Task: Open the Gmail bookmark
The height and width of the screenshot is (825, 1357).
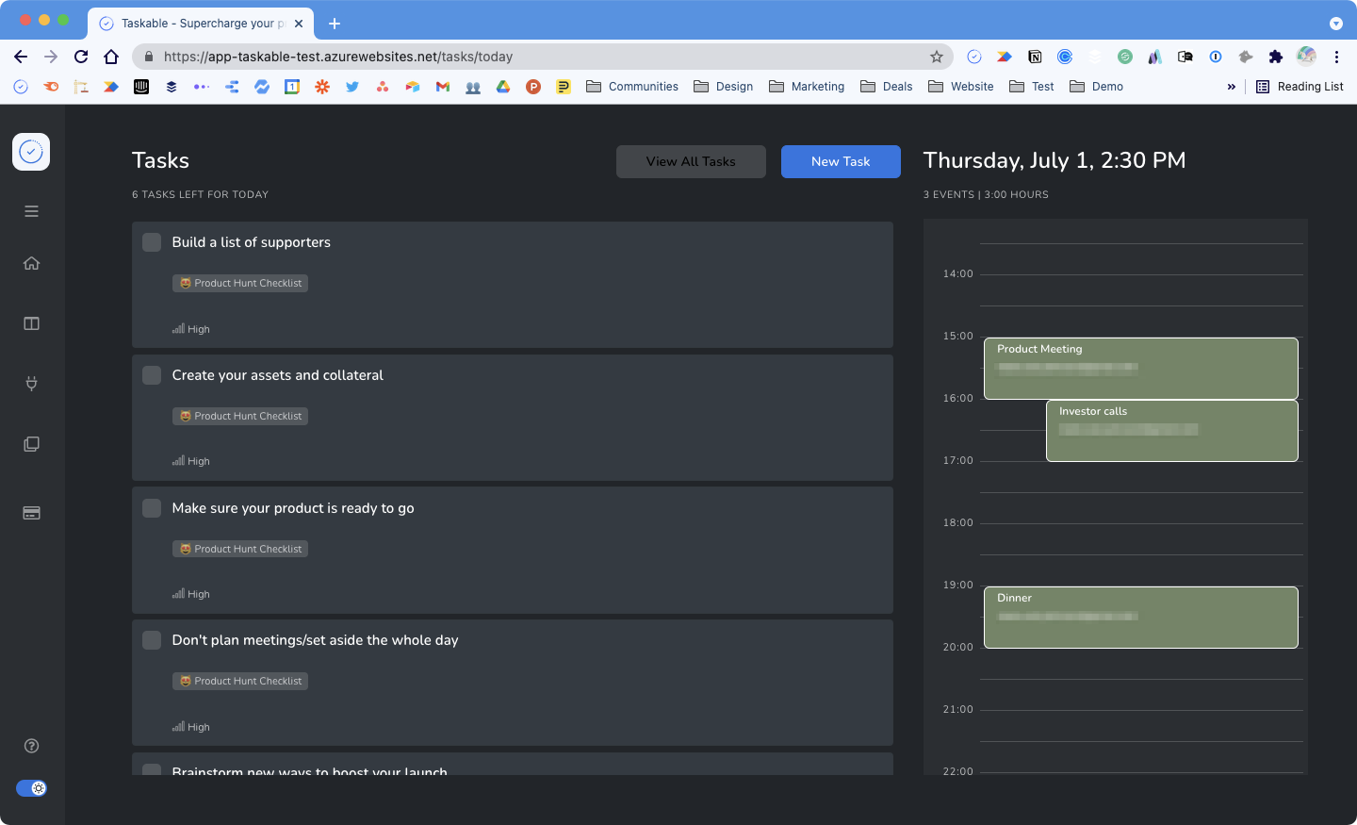Action: pos(443,87)
